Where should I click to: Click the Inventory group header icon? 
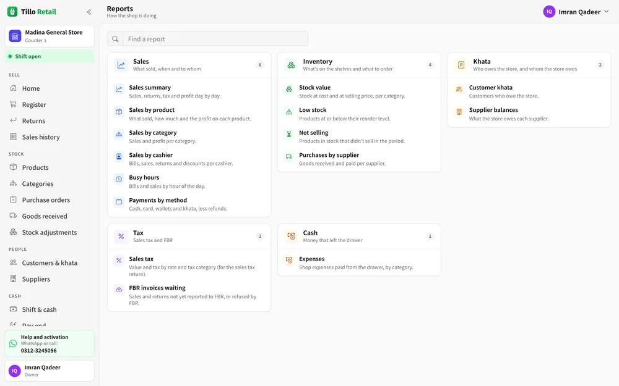[x=291, y=65]
